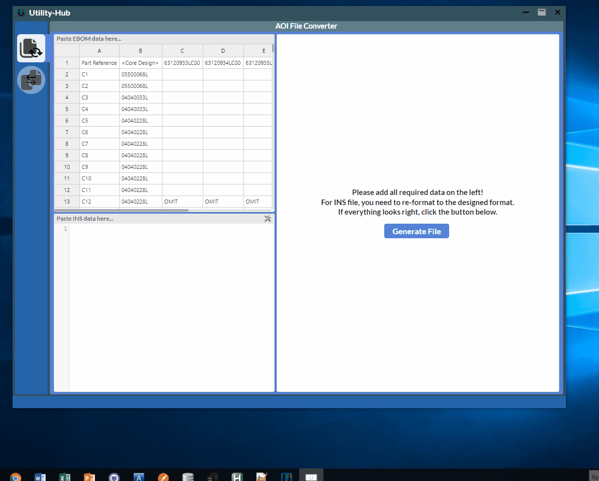The width and height of the screenshot is (599, 481).
Task: Click inside the Paste INS data editor
Action: coord(172,307)
